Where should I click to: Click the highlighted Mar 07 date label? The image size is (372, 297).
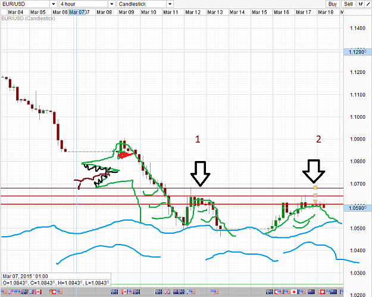[77, 12]
